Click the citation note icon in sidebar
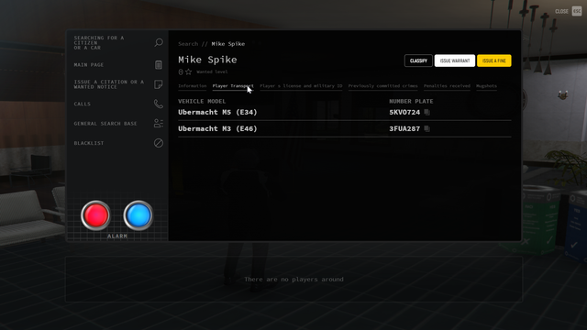The height and width of the screenshot is (330, 587). click(159, 84)
